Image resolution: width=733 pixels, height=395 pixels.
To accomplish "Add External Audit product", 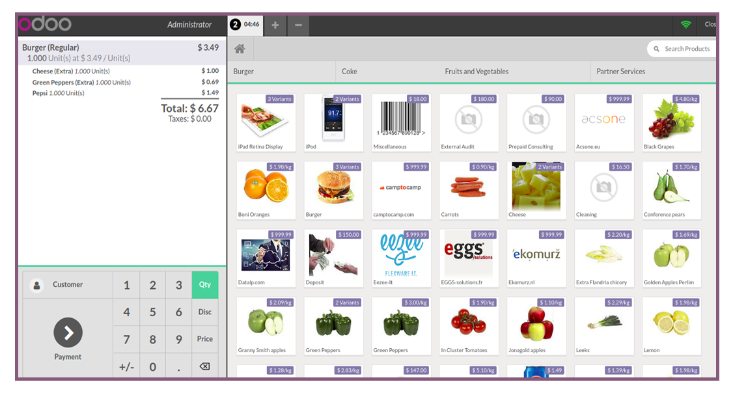I will point(469,122).
